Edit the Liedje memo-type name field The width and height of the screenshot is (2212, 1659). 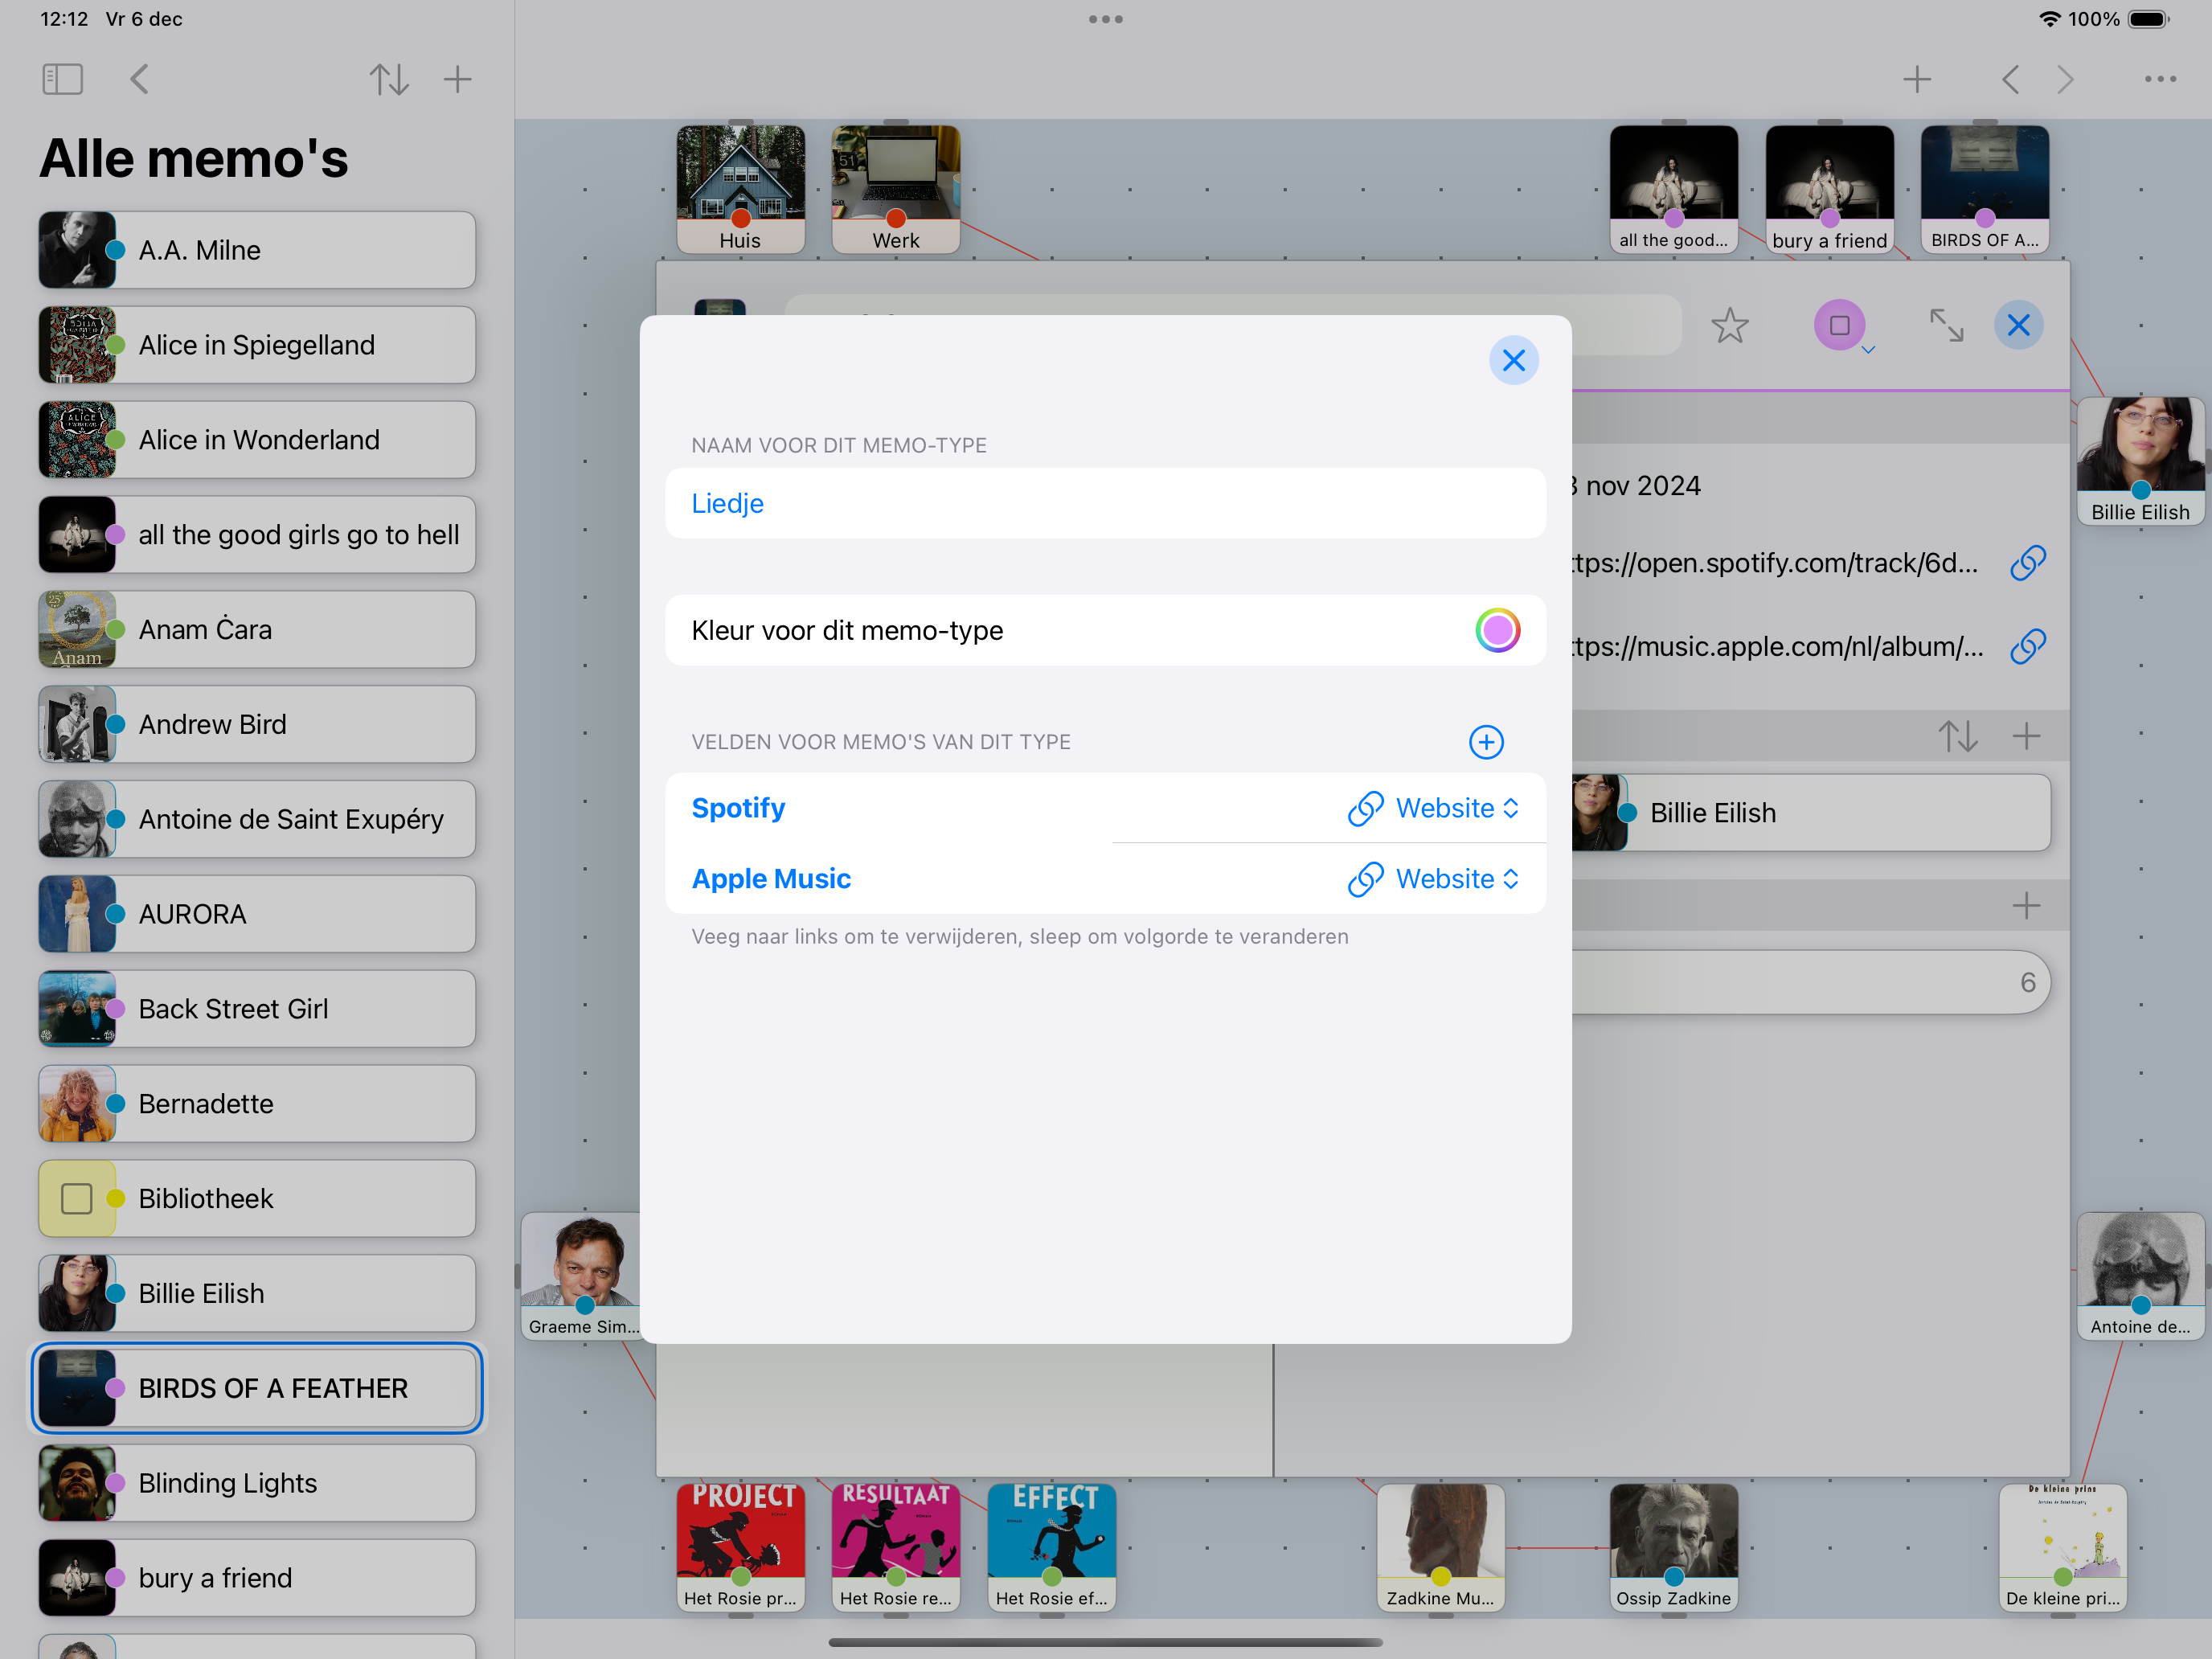click(1105, 503)
